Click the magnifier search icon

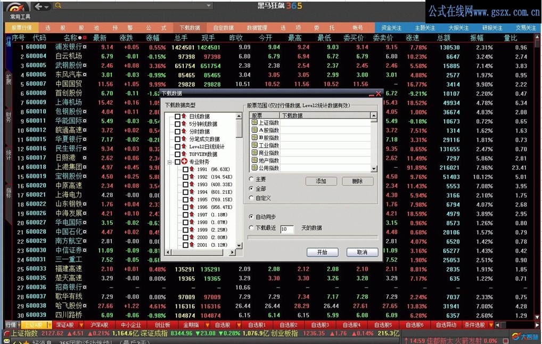58,5
